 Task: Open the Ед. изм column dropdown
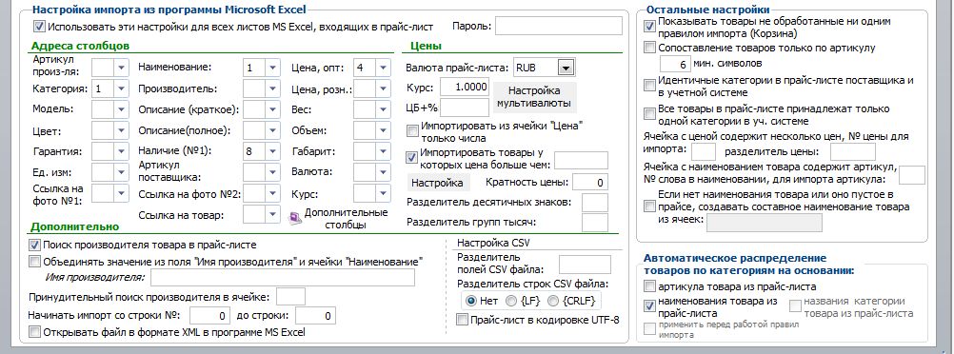[121, 172]
